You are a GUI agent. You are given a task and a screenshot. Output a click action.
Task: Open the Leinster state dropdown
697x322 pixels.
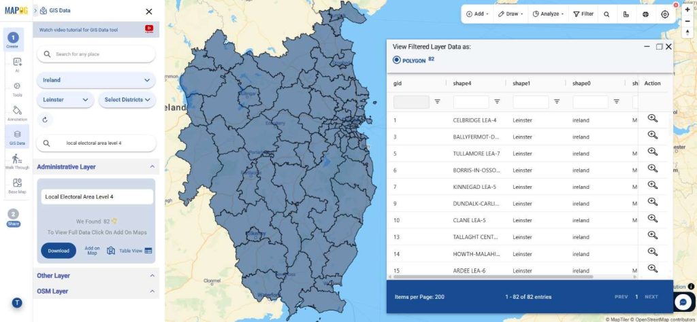point(65,100)
